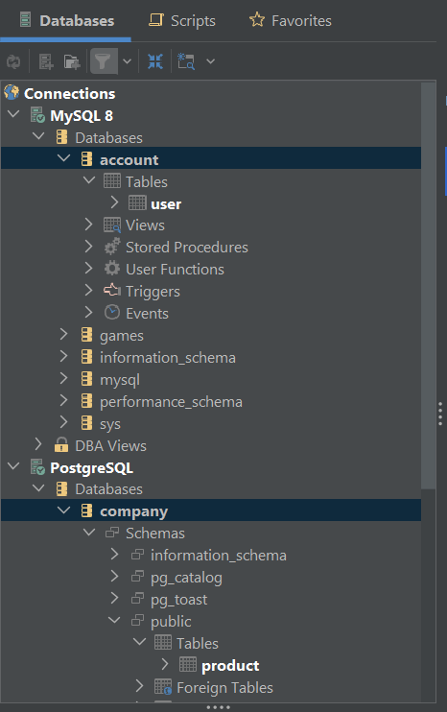The image size is (447, 712).
Task: Select the Triggers tree item
Action: click(x=153, y=291)
